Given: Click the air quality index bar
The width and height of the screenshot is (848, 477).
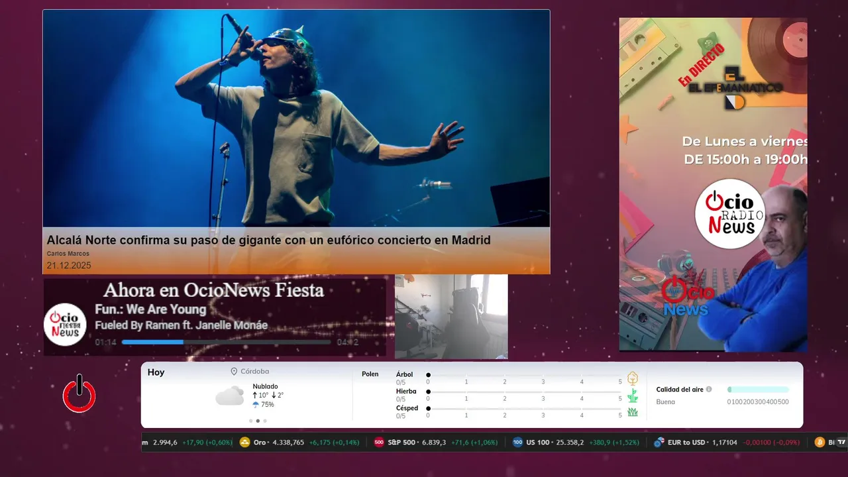Looking at the screenshot, I should click(758, 390).
